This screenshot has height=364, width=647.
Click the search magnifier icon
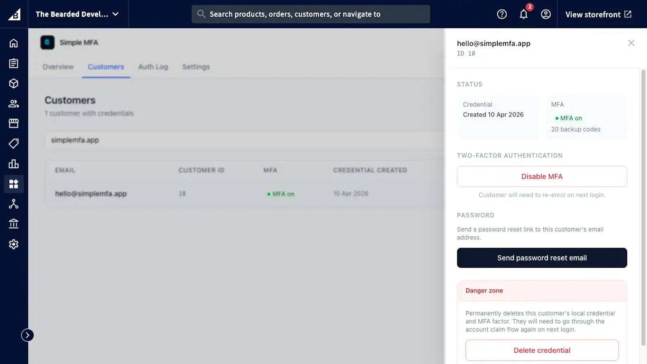pyautogui.click(x=201, y=14)
